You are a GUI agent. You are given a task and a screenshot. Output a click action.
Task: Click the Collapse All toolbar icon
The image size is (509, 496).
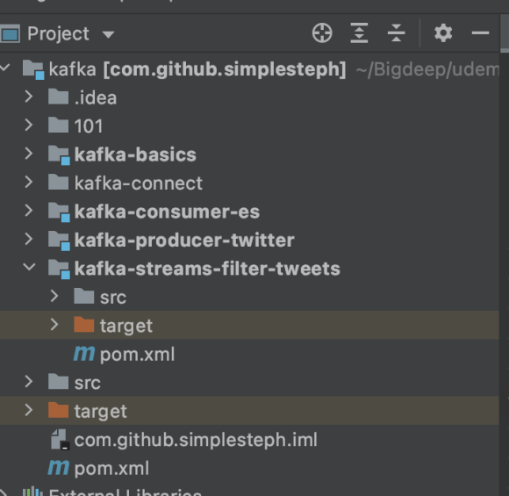click(x=396, y=32)
